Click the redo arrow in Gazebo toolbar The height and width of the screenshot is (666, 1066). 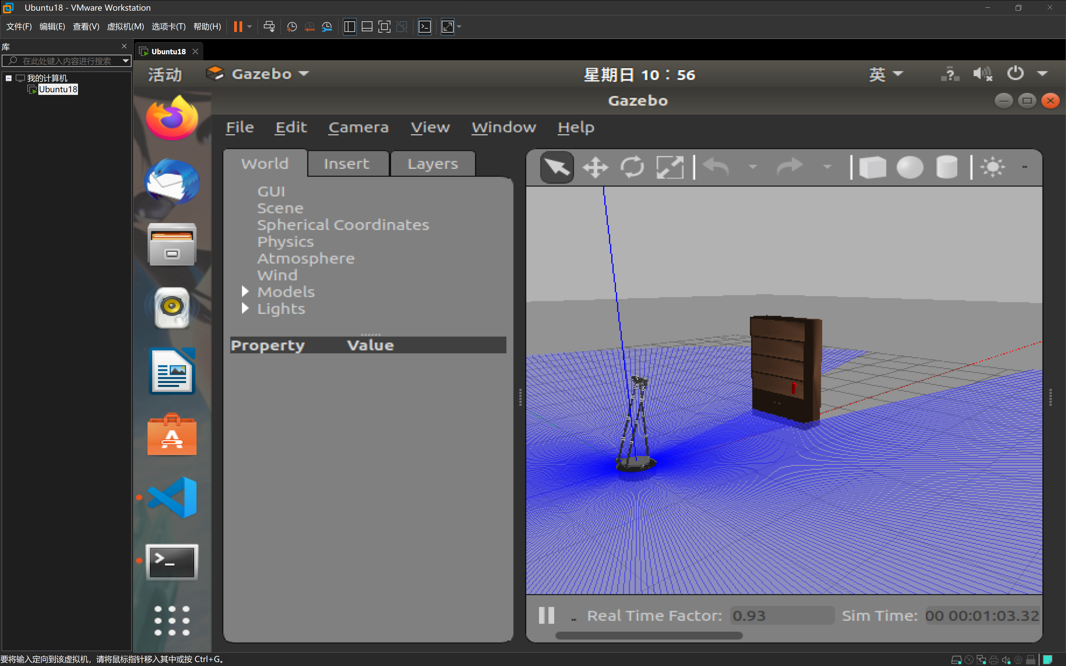(x=790, y=167)
